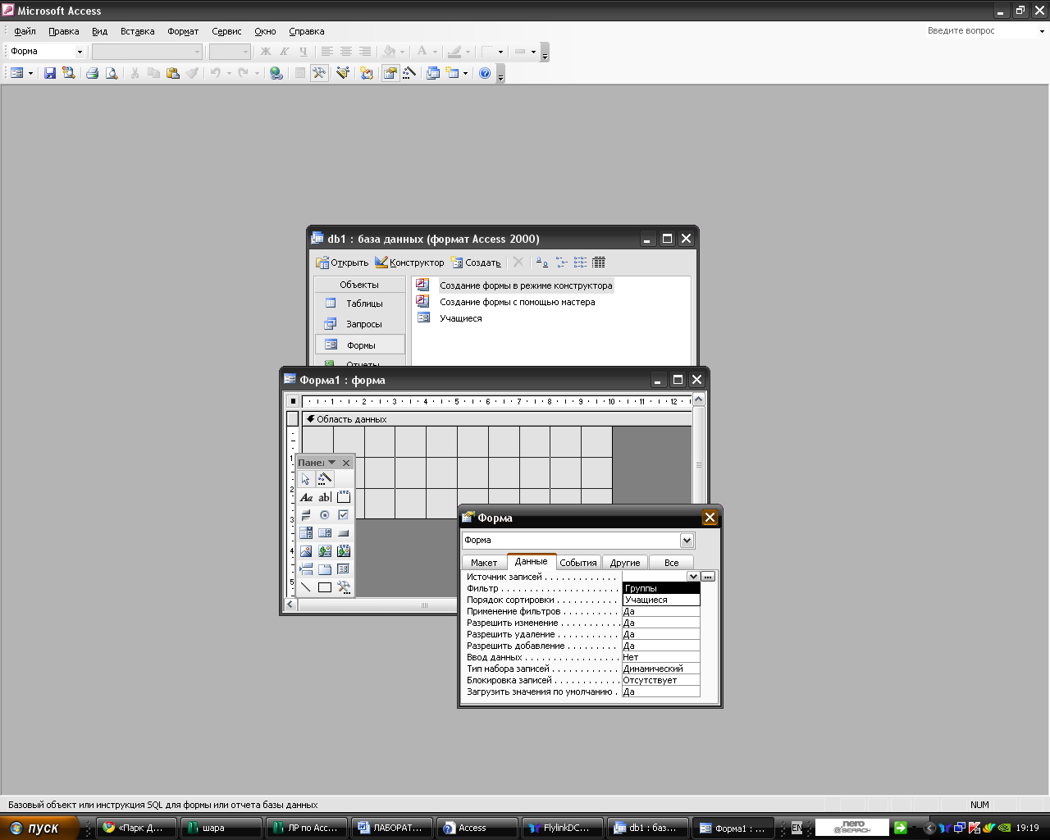Collapse the Источник записей dropdown arrow
The height and width of the screenshot is (840, 1050).
click(694, 577)
